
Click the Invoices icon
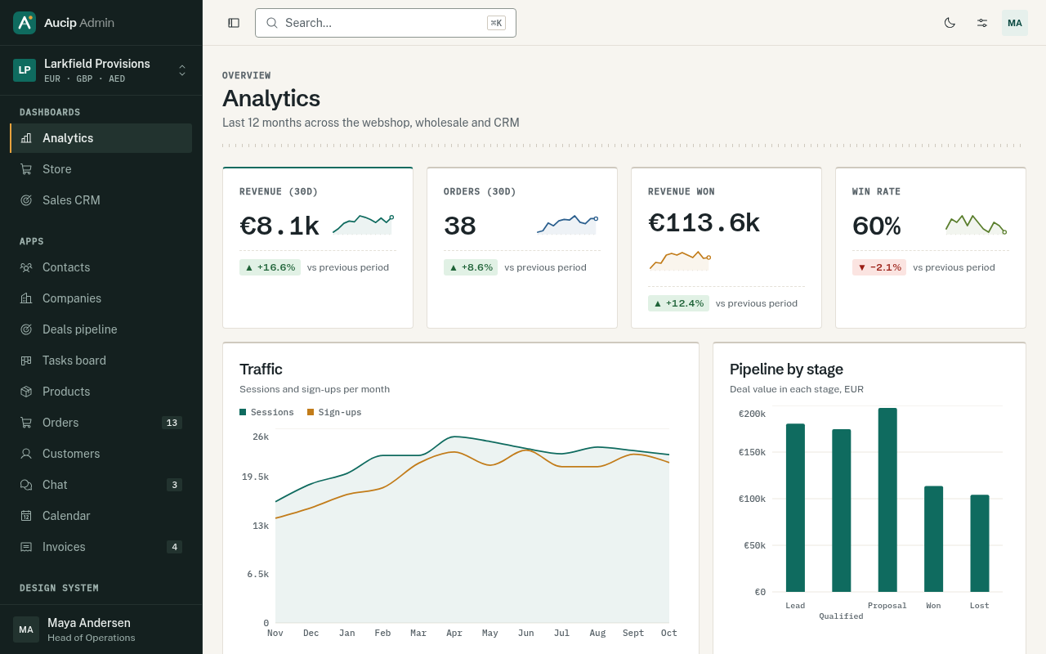(26, 547)
